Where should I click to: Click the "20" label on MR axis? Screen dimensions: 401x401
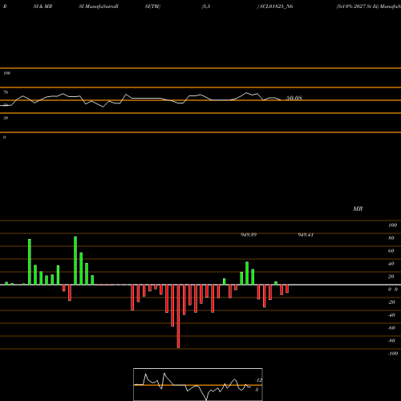391,277
